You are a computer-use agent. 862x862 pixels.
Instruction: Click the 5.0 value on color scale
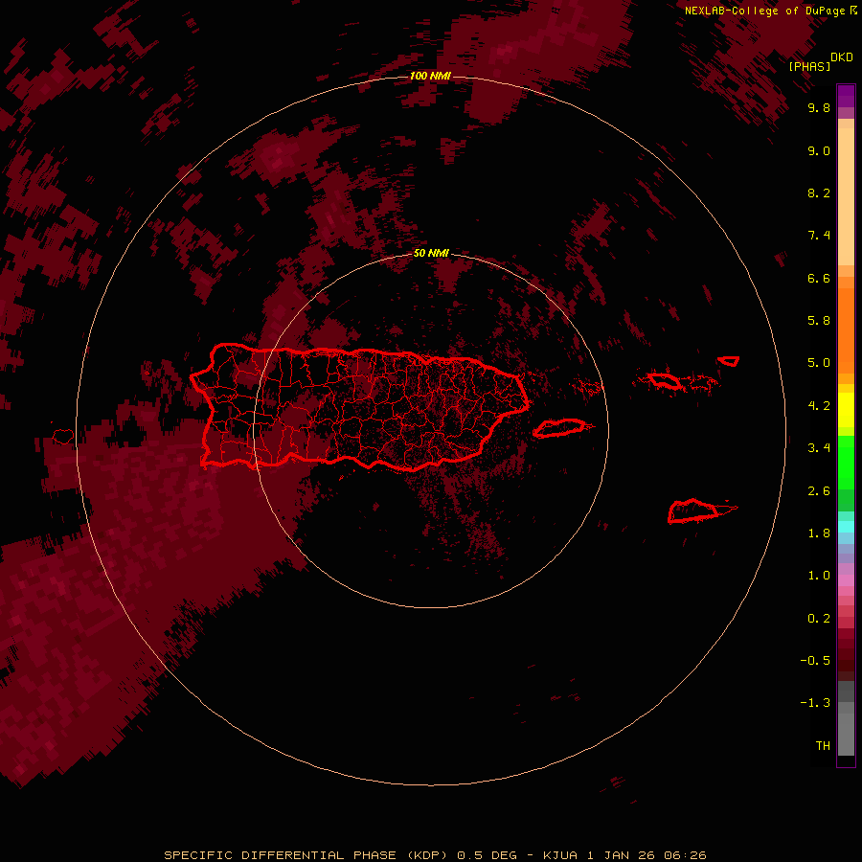pos(819,363)
